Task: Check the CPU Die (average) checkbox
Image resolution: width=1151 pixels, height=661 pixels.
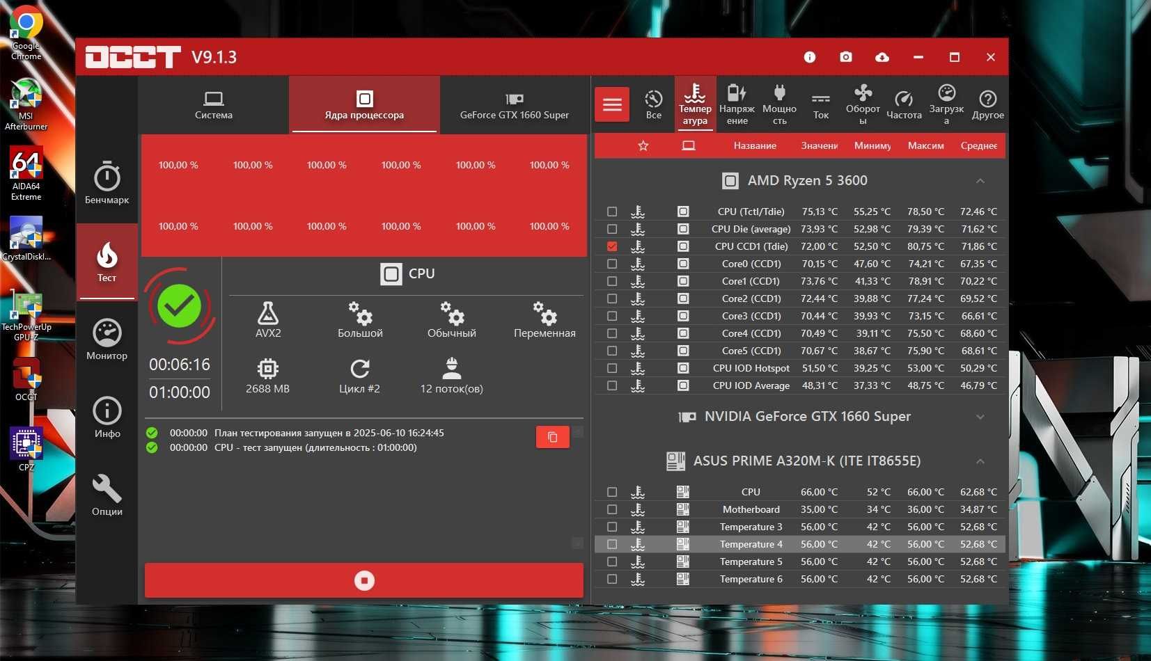Action: 612,229
